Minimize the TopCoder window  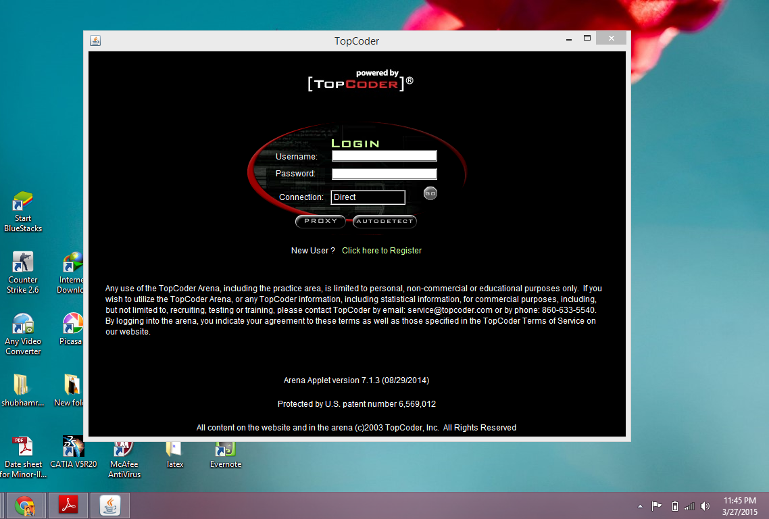pos(569,39)
